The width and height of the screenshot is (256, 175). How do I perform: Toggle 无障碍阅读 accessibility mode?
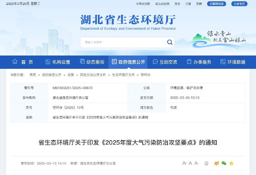(217, 4)
